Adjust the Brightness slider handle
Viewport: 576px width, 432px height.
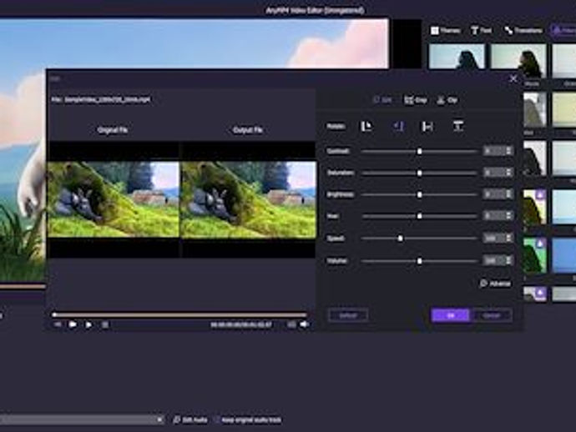coord(419,194)
